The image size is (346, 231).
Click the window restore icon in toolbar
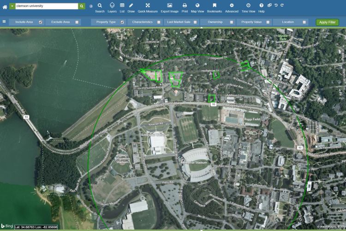[269, 5]
